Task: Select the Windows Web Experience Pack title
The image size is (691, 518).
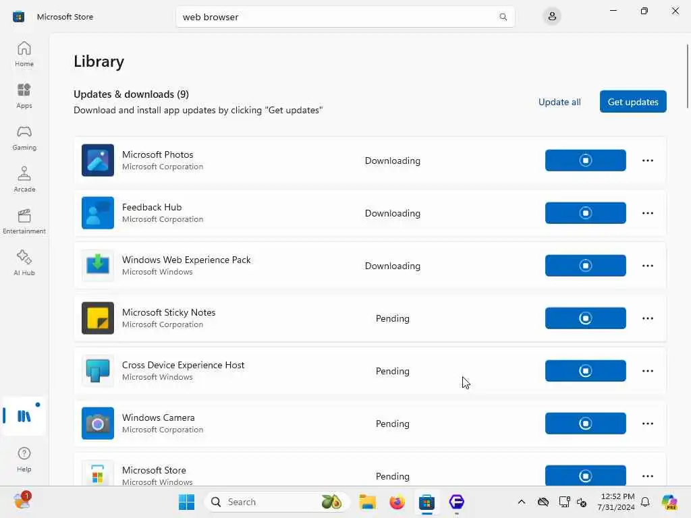Action: point(186,260)
